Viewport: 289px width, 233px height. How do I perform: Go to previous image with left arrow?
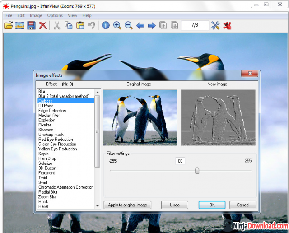tap(140, 26)
